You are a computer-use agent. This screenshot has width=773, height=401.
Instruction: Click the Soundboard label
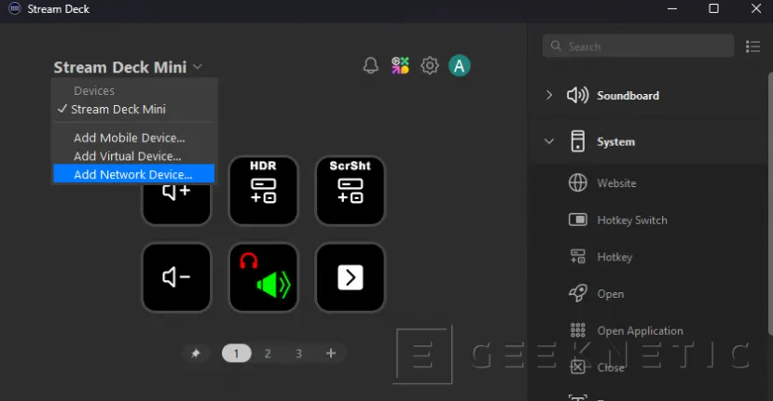click(x=628, y=96)
